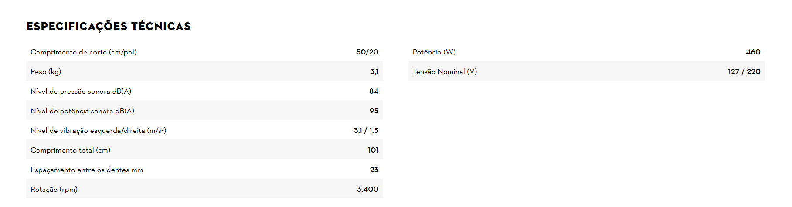This screenshot has width=792, height=207.
Task: Click the Especificações Técnicas heading
Action: [109, 27]
